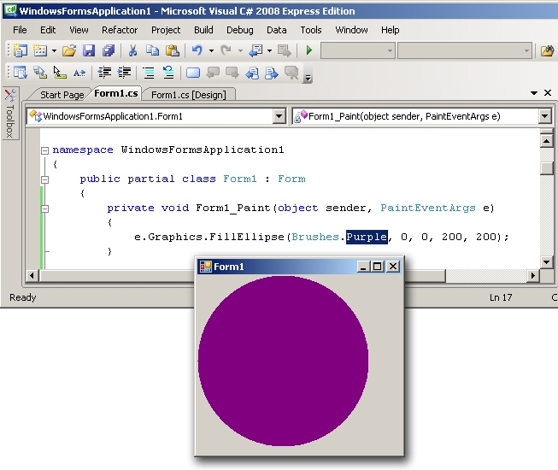Click the New Project toolbar icon
558x470 pixels.
(21, 50)
